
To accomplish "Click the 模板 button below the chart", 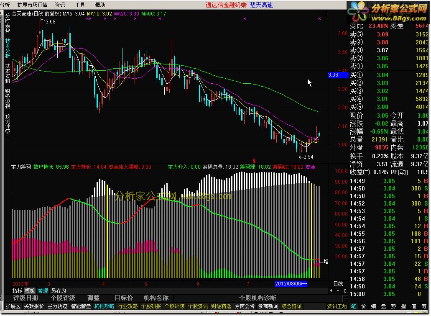I will click(30, 290).
